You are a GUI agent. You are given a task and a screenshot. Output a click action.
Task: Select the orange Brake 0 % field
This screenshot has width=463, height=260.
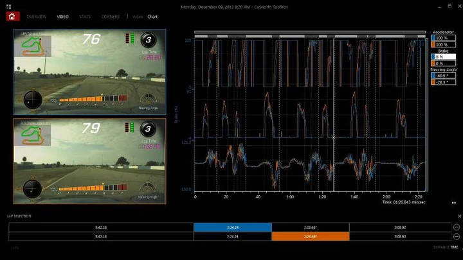(x=443, y=64)
